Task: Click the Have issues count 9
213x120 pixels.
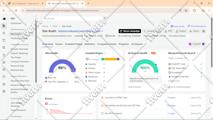Action: click(104, 73)
